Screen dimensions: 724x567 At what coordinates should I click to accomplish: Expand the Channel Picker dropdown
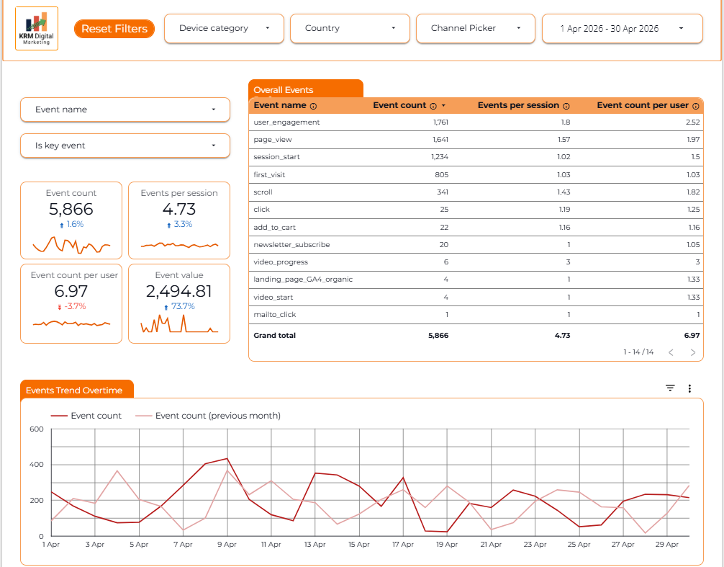point(476,29)
